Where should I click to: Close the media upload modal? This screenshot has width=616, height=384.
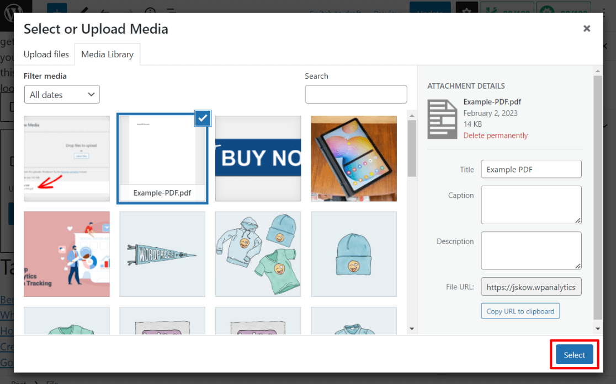point(586,28)
